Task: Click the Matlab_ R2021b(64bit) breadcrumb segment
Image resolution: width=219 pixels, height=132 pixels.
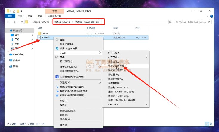Action: [87, 22]
